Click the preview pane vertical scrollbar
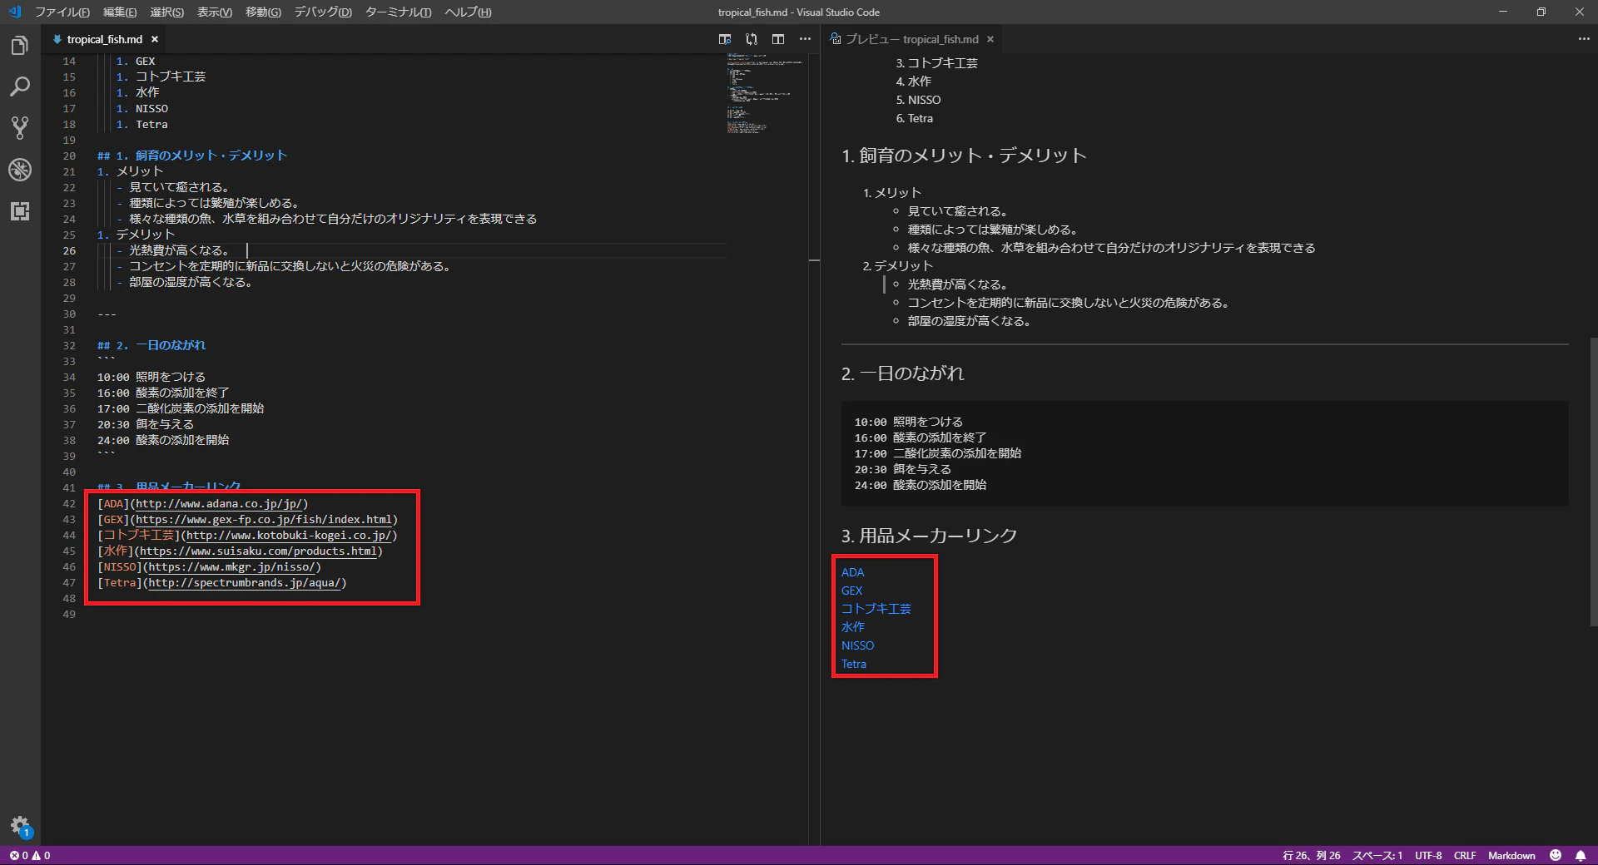 tap(1593, 482)
